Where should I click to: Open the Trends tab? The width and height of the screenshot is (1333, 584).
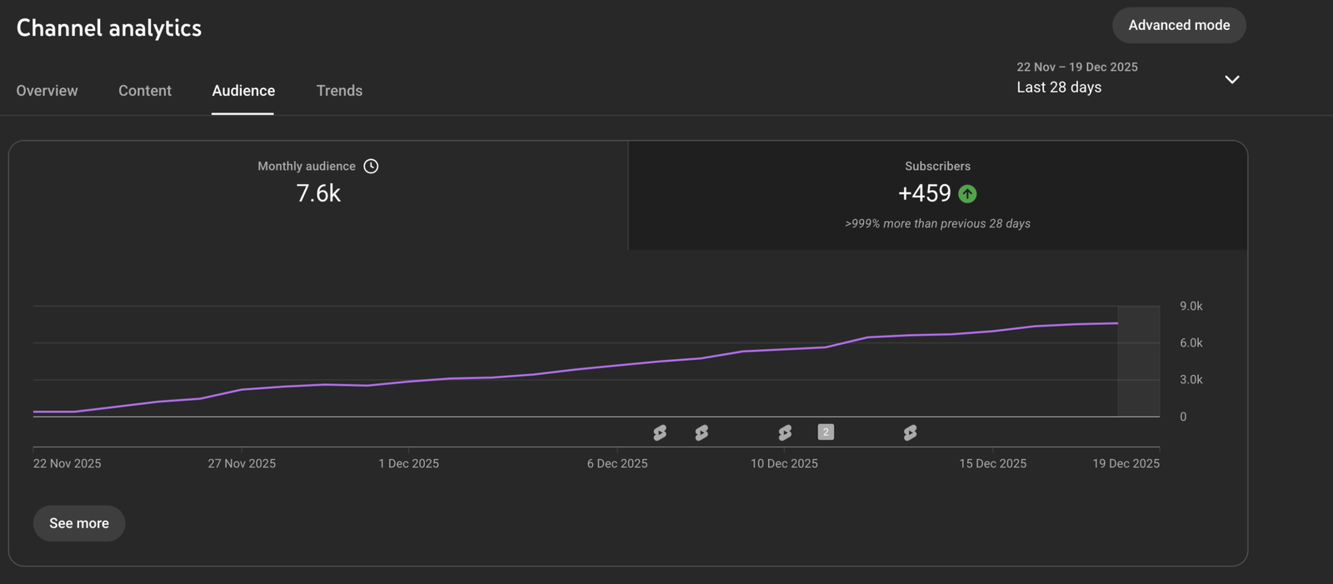click(339, 91)
